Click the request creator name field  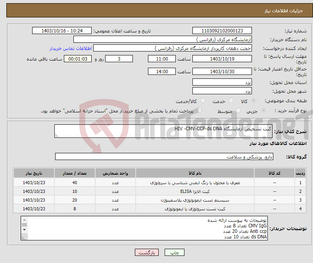(173, 48)
